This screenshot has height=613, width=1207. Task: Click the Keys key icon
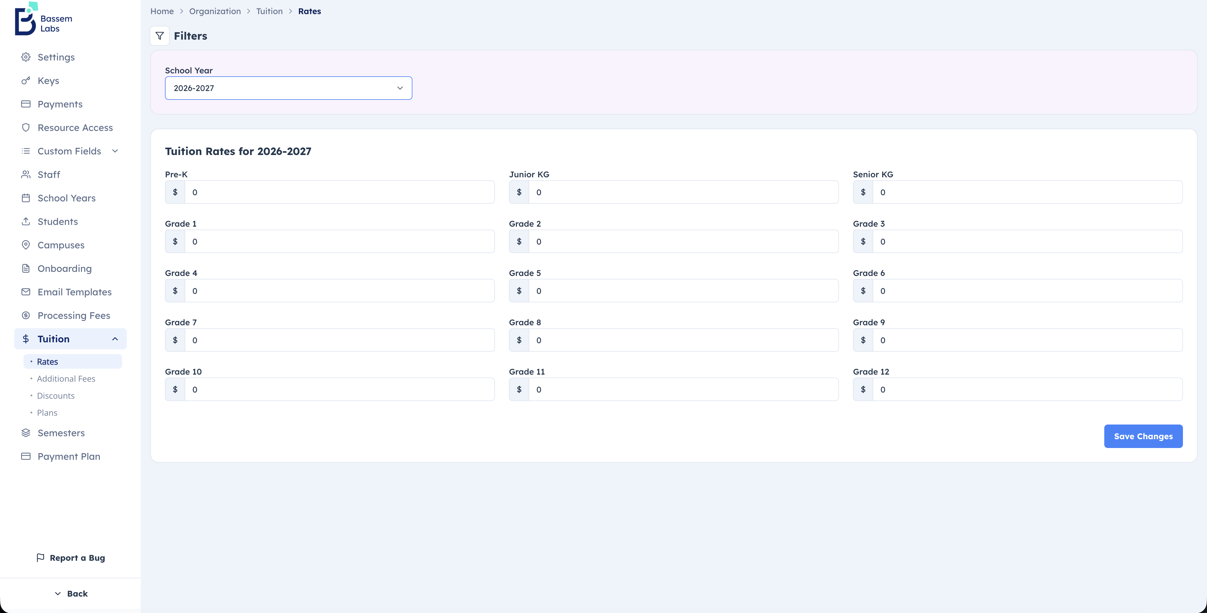[x=26, y=81]
